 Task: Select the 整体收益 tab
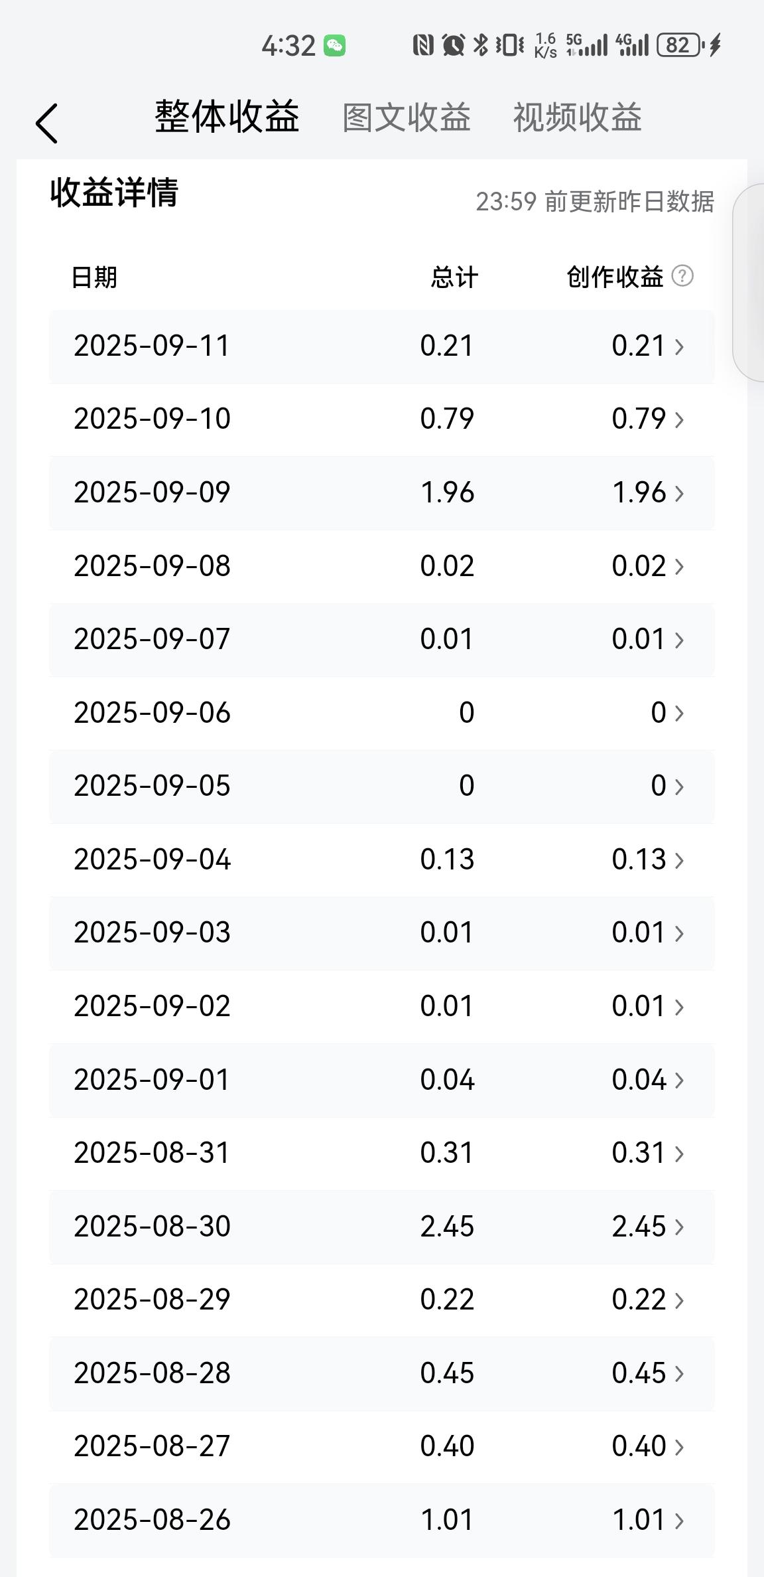227,117
